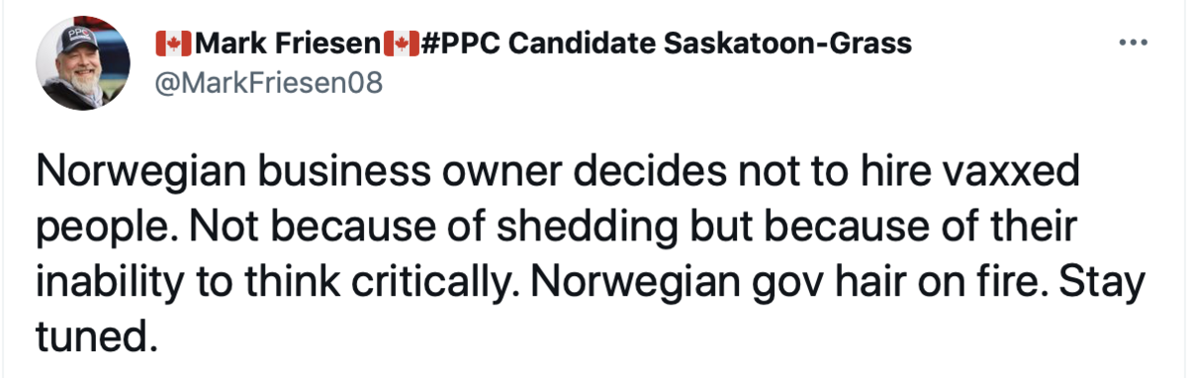Click the Canadian flag emoji before #PPC
Screen dimensions: 1187x378
pyautogui.click(x=402, y=44)
